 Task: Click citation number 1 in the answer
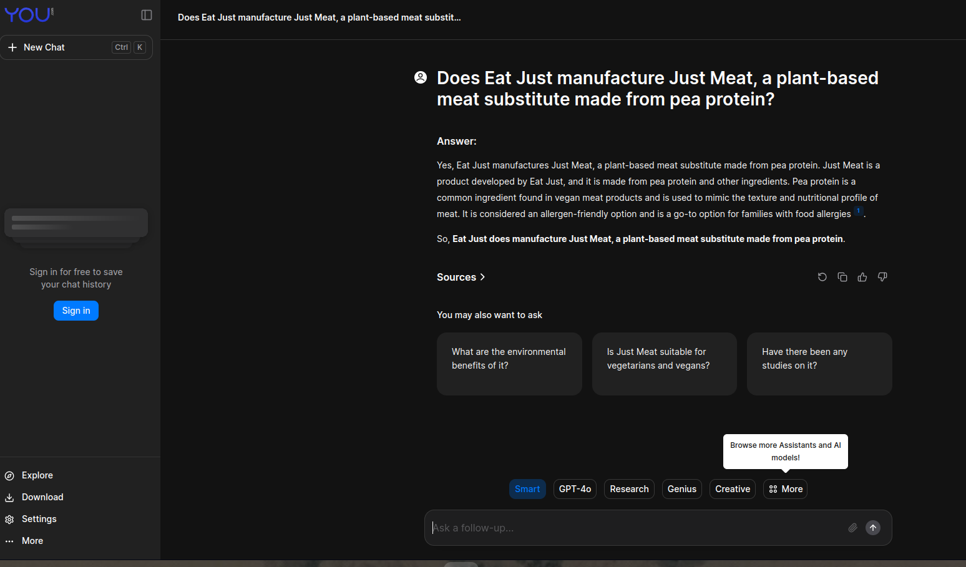pos(859,211)
